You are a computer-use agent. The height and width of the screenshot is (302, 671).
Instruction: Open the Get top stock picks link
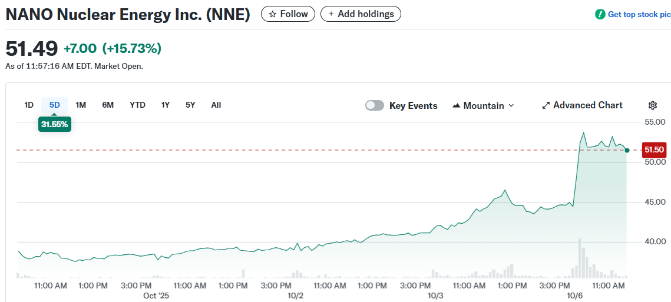[639, 14]
